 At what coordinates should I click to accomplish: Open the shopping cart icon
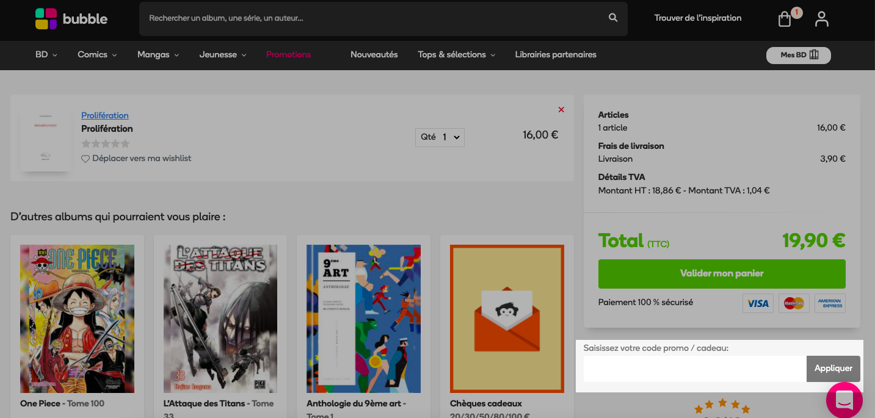pos(785,19)
